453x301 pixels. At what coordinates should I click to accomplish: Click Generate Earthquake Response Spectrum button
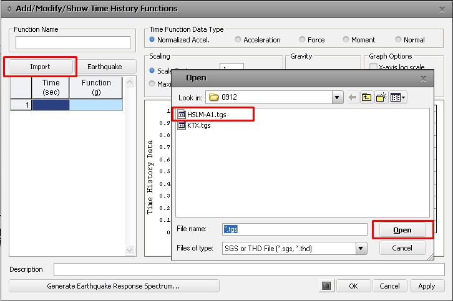click(x=114, y=286)
